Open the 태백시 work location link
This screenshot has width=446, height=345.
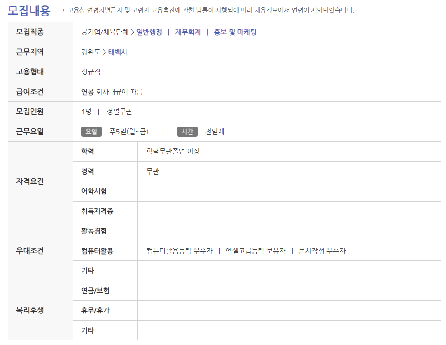118,52
